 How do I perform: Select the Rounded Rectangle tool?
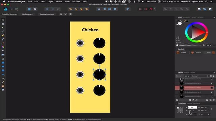pyautogui.click(x=3, y=71)
